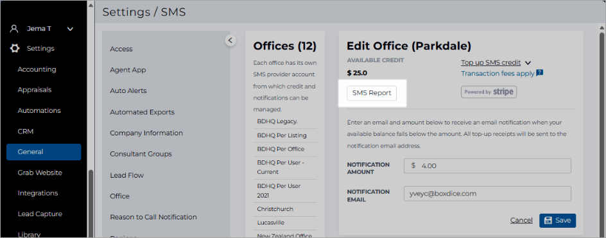Click the sidebar vertical scrollbar thumb

pyautogui.click(x=91, y=203)
